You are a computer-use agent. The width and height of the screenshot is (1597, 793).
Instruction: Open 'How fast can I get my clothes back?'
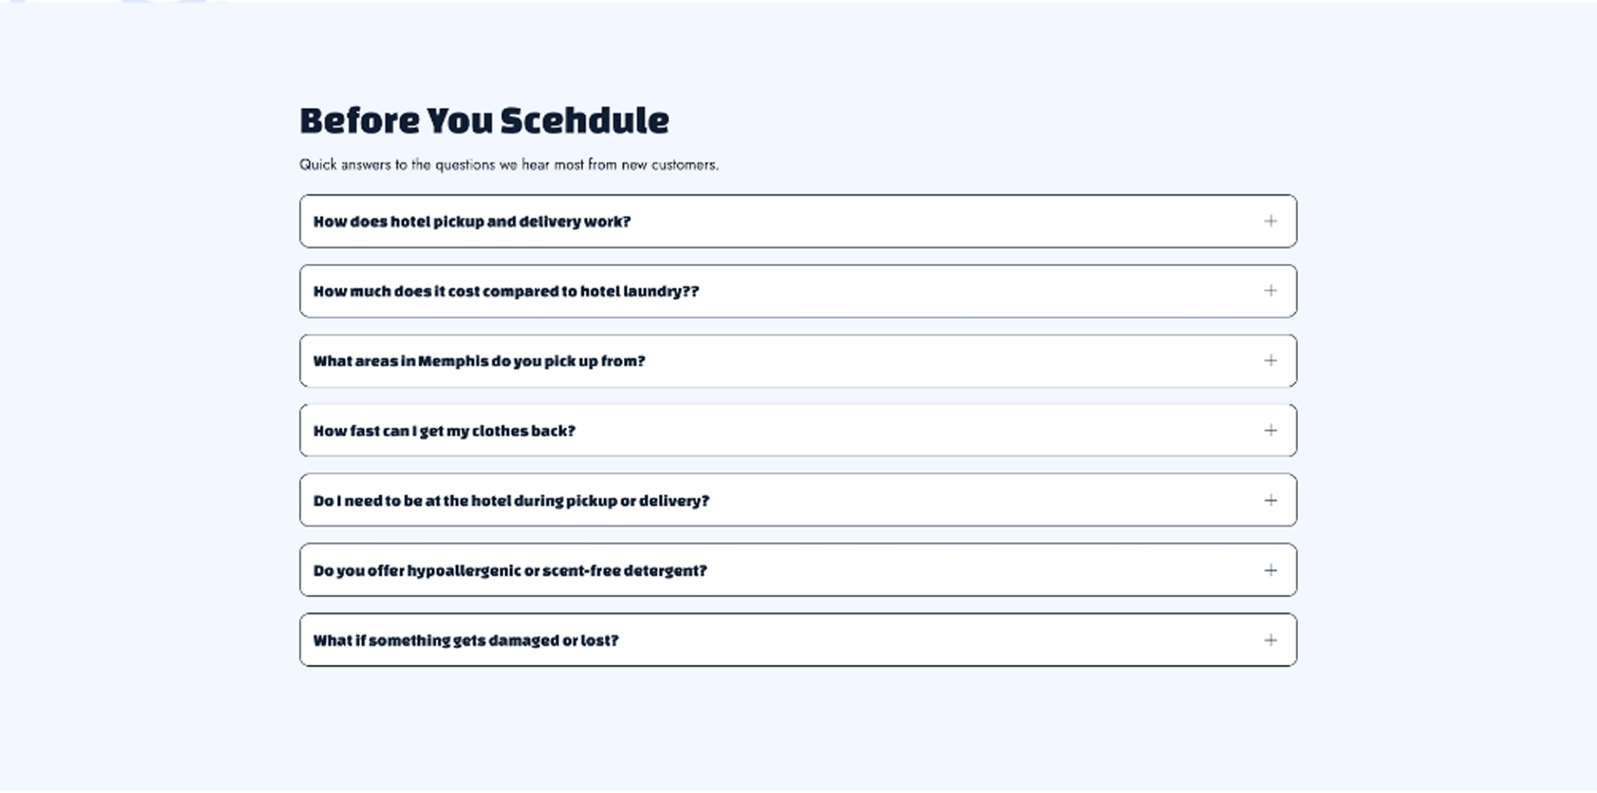[444, 431]
